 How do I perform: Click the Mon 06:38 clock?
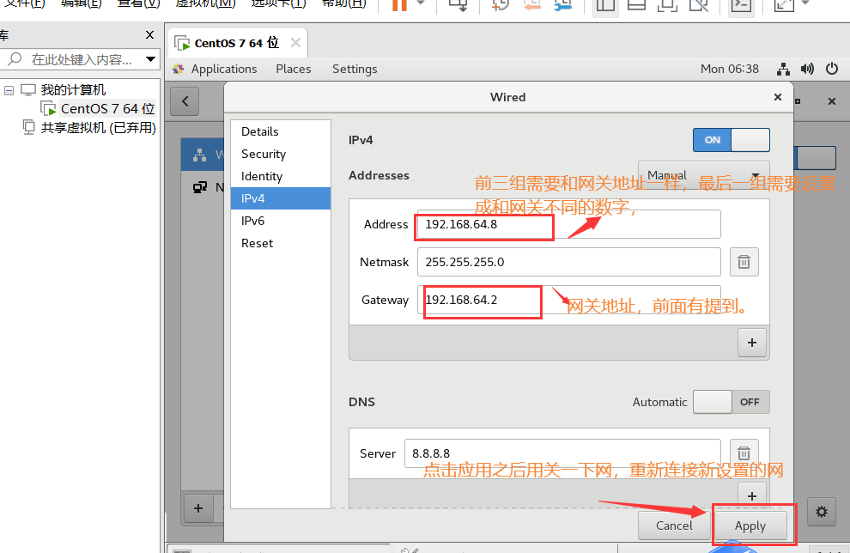click(x=730, y=69)
